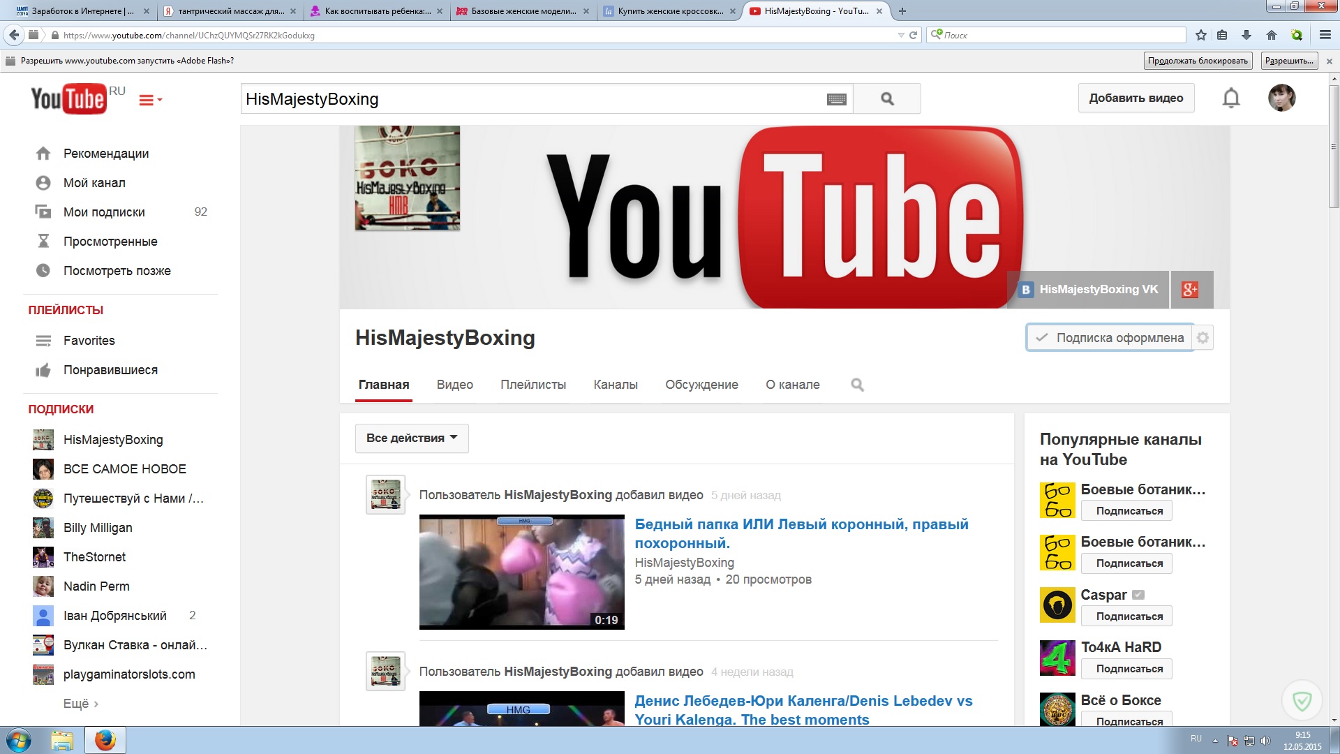Click the notifications bell icon
Viewport: 1340px width, 754px height.
tap(1231, 98)
